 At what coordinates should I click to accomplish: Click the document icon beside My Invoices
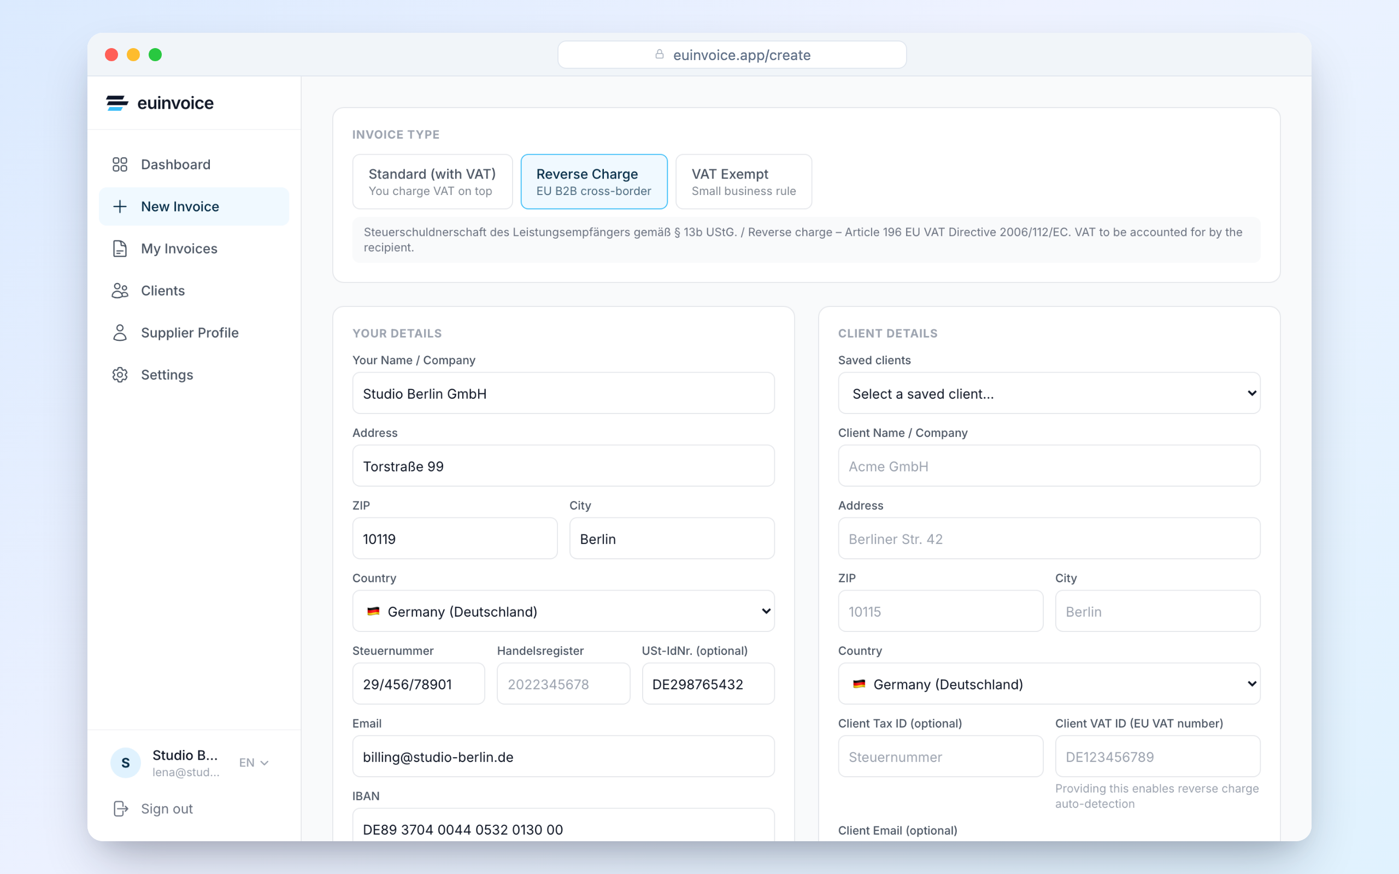120,249
